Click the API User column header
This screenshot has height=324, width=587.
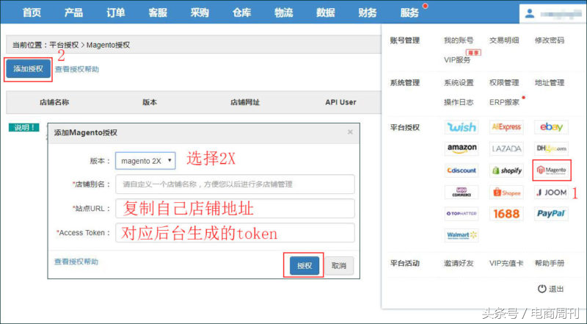tap(340, 102)
